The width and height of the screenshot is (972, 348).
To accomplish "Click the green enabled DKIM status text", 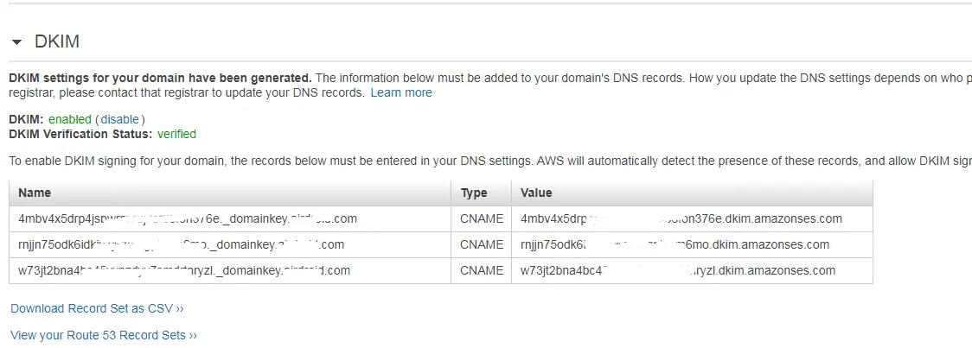I will click(x=69, y=119).
